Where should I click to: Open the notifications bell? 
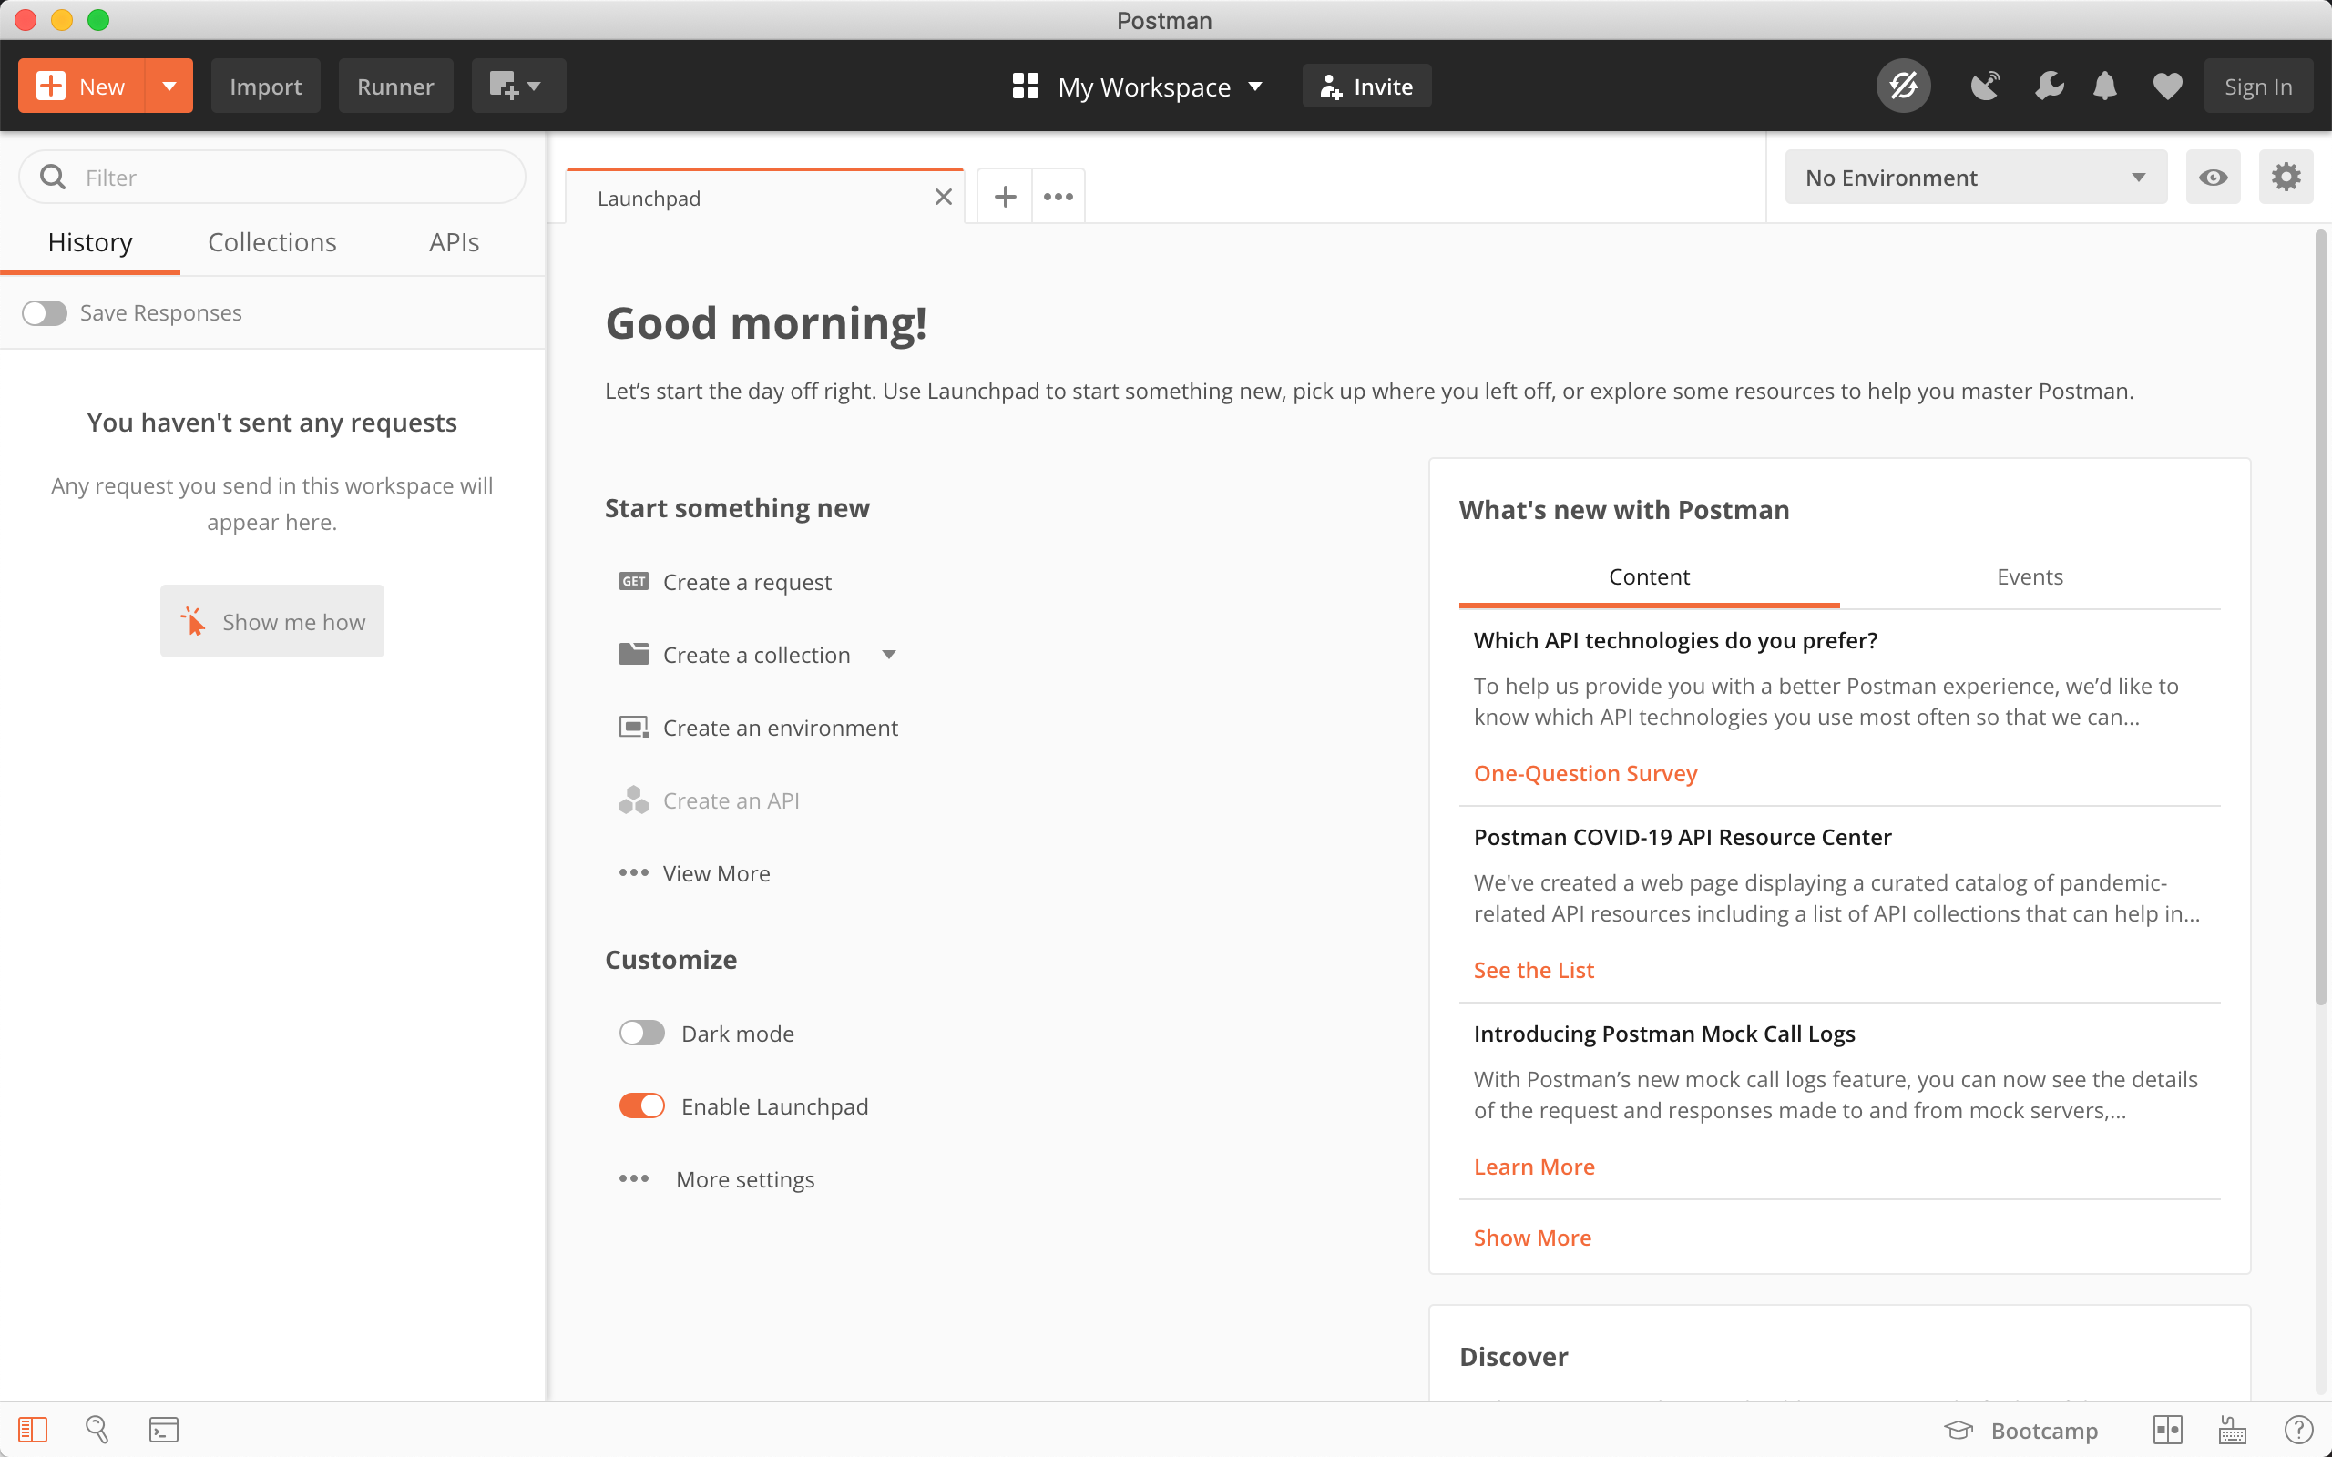click(2104, 87)
